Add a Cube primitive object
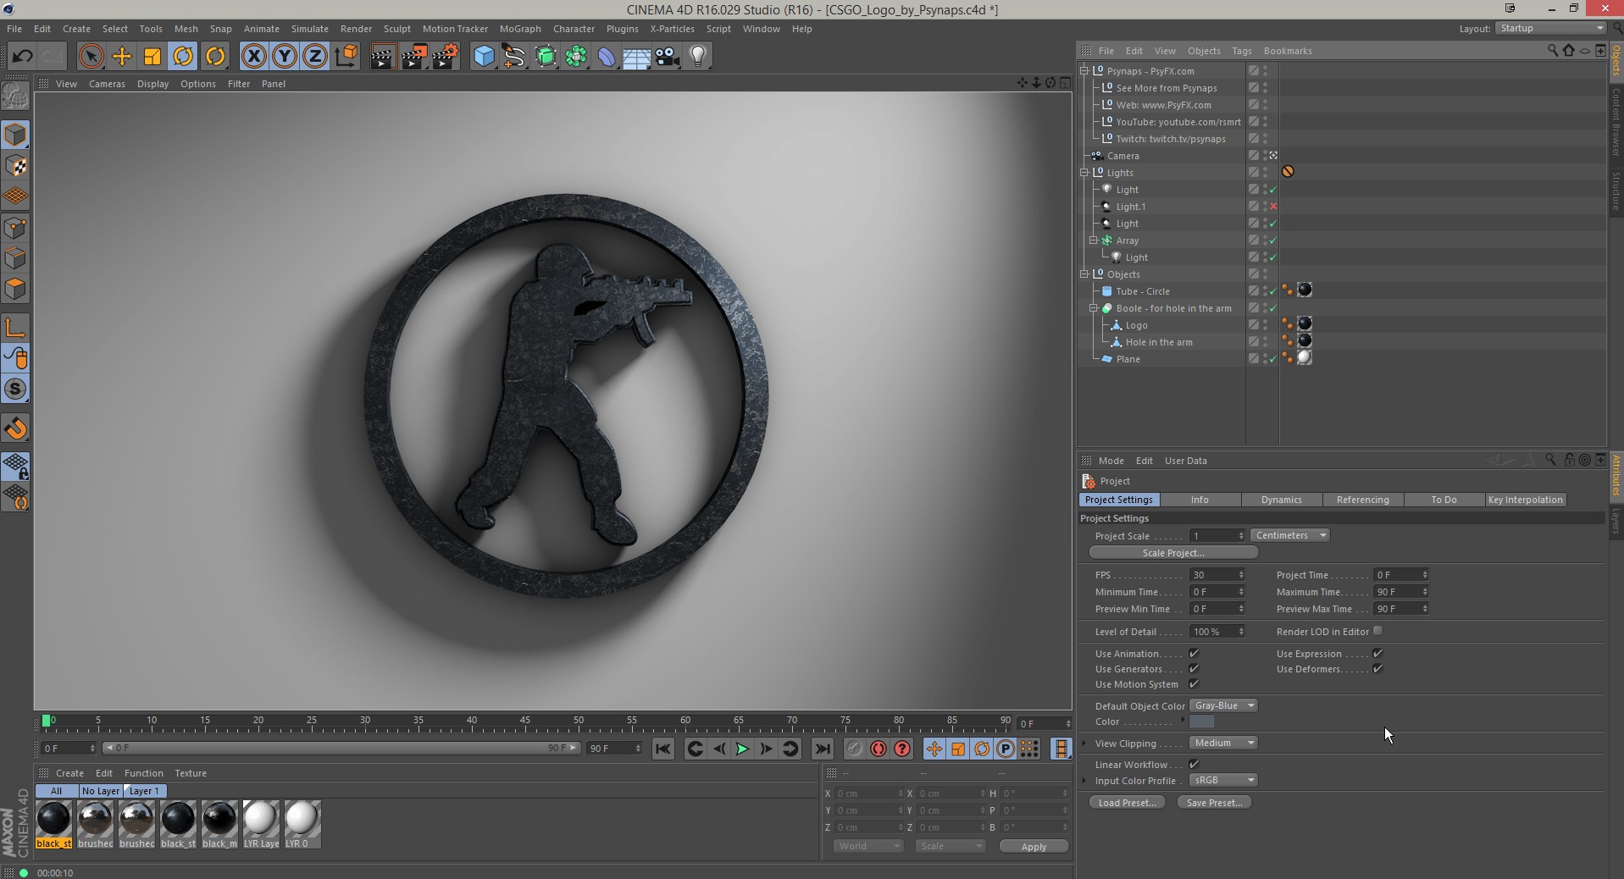This screenshot has width=1624, height=879. [x=484, y=57]
